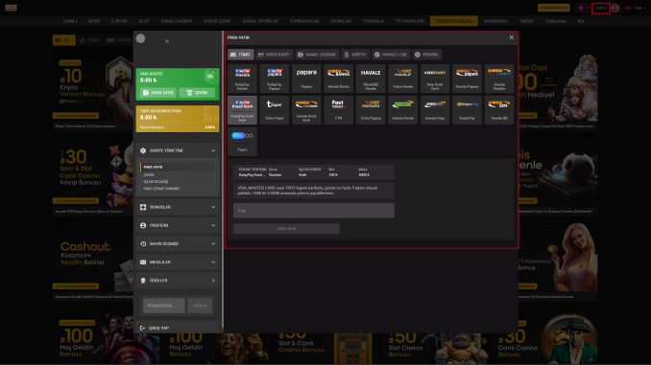Click the green Çekim button
The width and height of the screenshot is (651, 365).
click(197, 92)
